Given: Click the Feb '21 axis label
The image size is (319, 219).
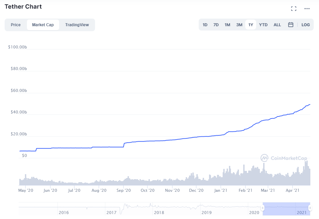Looking at the screenshot, I should click(x=245, y=190).
